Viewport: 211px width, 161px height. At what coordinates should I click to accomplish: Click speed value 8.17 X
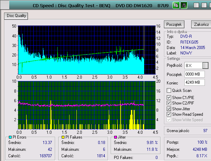(x=202, y=156)
